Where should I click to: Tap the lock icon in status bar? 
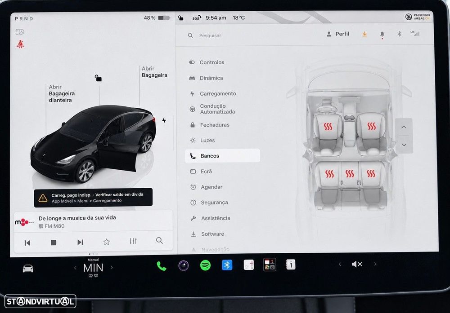(x=180, y=18)
